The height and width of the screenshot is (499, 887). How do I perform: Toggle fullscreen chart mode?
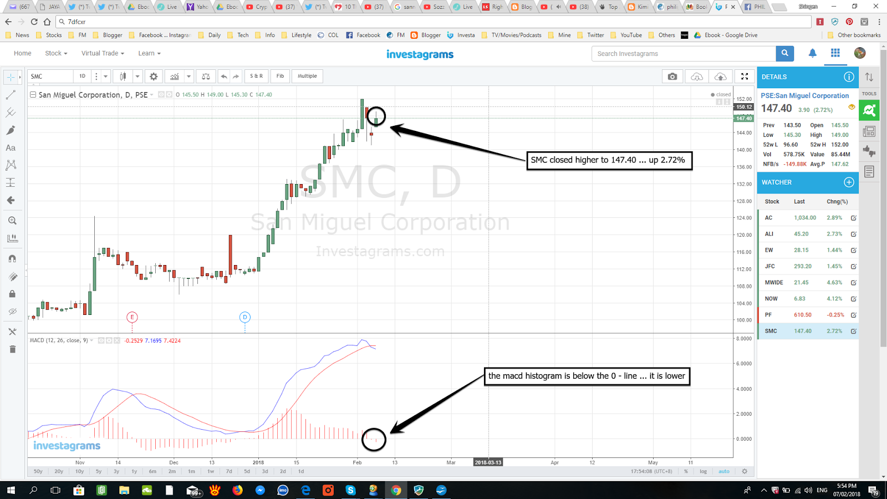[745, 77]
